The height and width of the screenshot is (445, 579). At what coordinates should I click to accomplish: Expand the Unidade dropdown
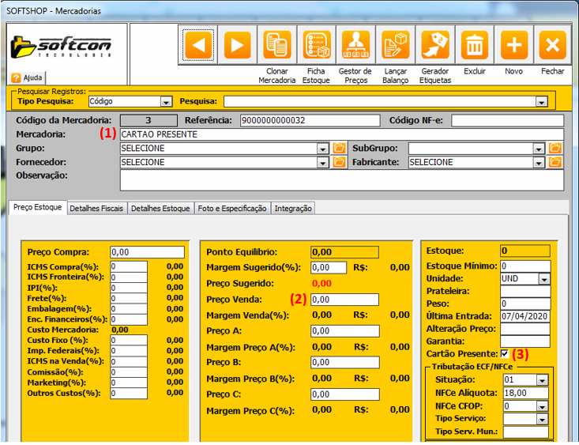(543, 279)
